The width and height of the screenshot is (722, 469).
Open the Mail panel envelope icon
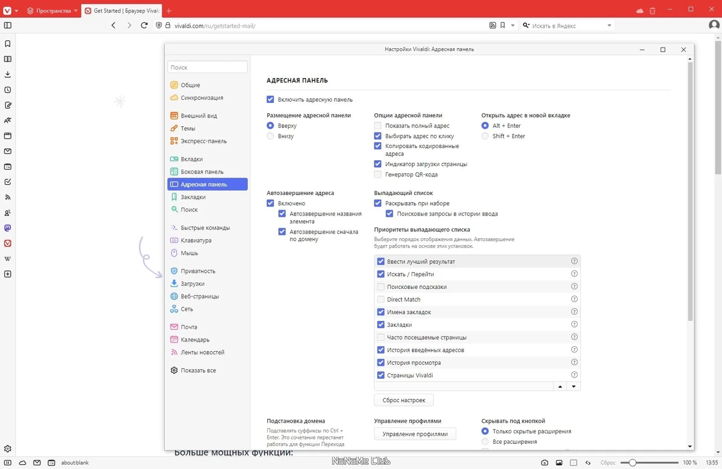8,151
